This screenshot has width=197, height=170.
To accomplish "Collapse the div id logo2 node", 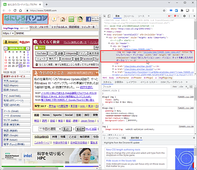I will pos(111,46).
